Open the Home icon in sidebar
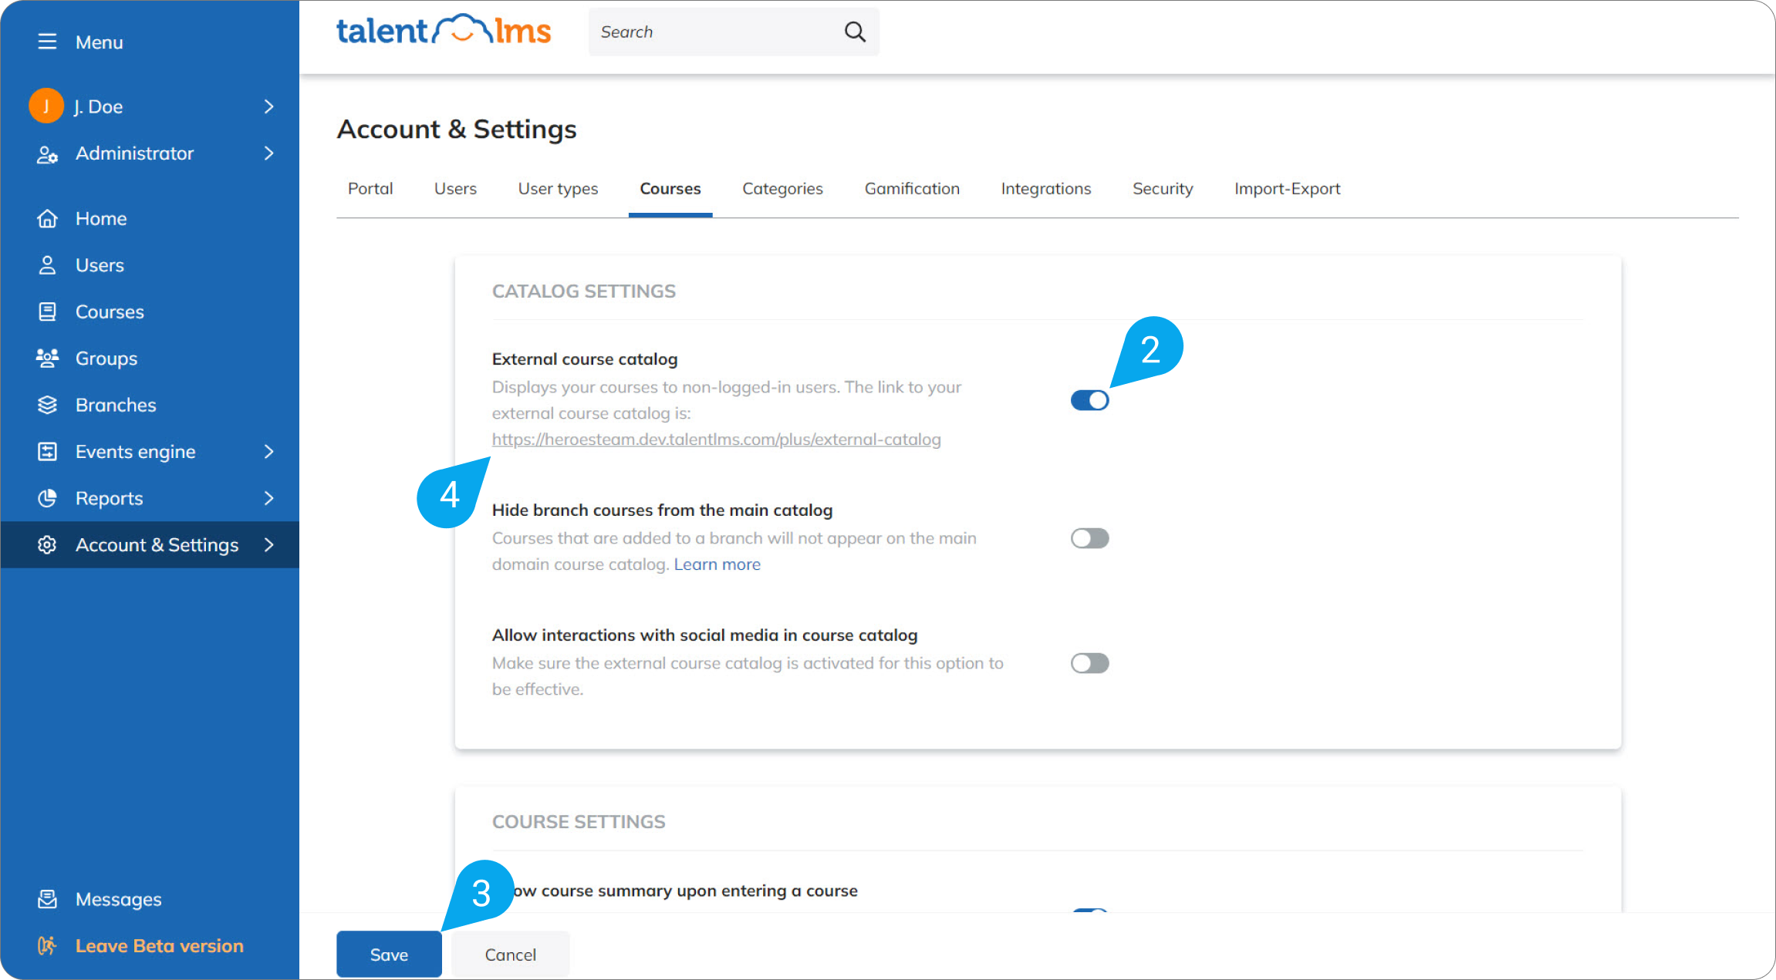Viewport: 1776px width, 980px height. click(48, 218)
